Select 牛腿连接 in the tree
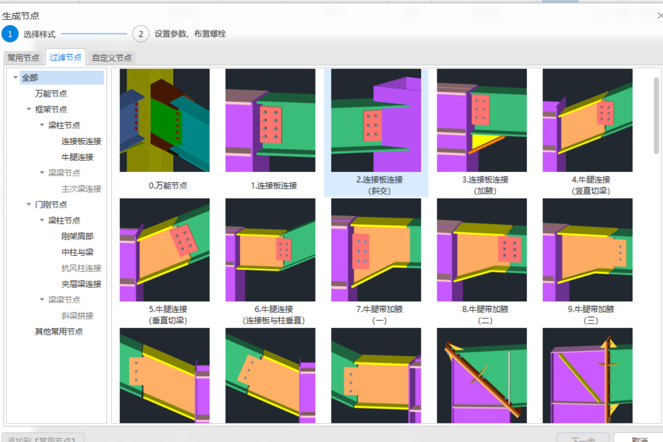 coord(77,157)
